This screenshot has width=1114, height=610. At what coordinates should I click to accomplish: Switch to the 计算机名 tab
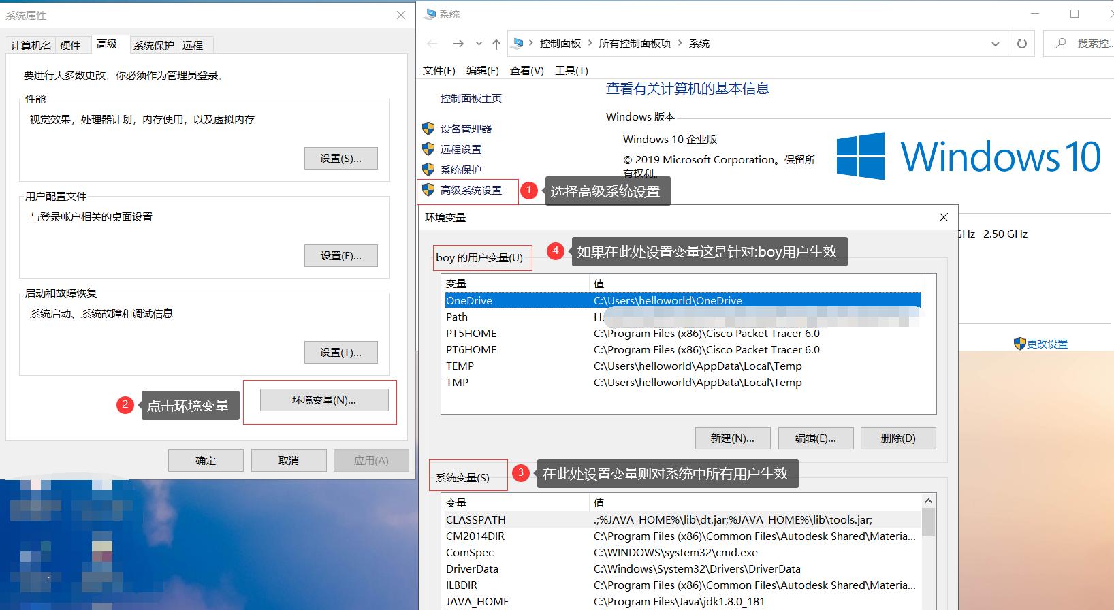31,45
